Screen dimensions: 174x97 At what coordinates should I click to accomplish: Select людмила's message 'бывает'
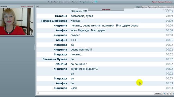coord(75,35)
